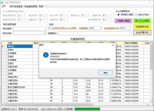Close the 提示 dialog with X
This screenshot has height=111, width=154.
click(x=112, y=45)
